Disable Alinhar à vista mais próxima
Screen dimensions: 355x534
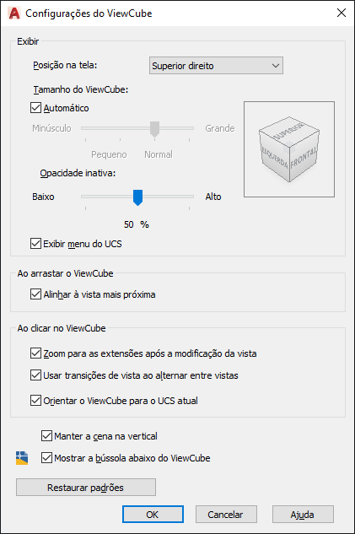pos(35,294)
